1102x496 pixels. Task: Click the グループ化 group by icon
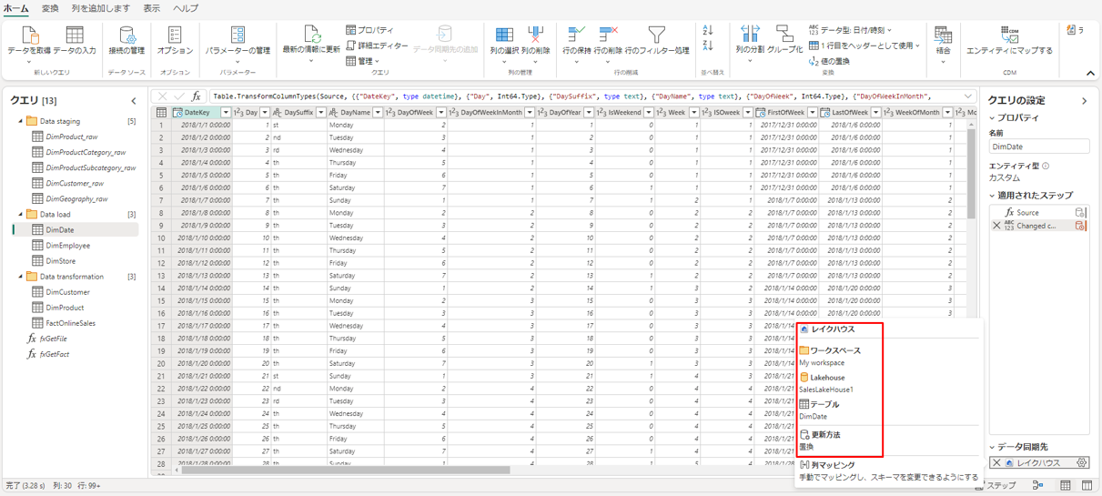(x=784, y=36)
